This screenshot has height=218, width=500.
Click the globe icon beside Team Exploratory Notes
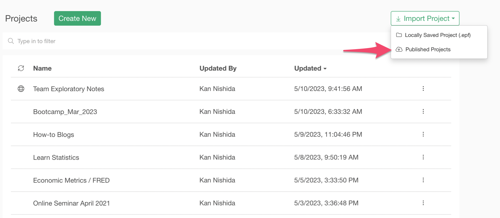[21, 89]
